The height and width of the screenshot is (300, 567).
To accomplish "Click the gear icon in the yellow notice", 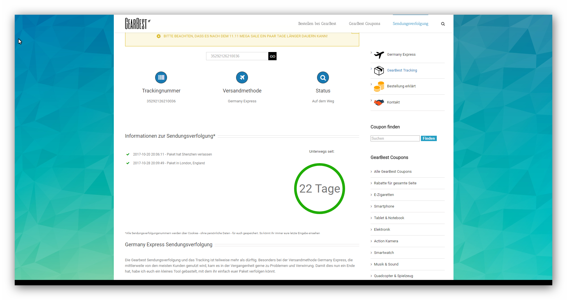I will point(159,36).
